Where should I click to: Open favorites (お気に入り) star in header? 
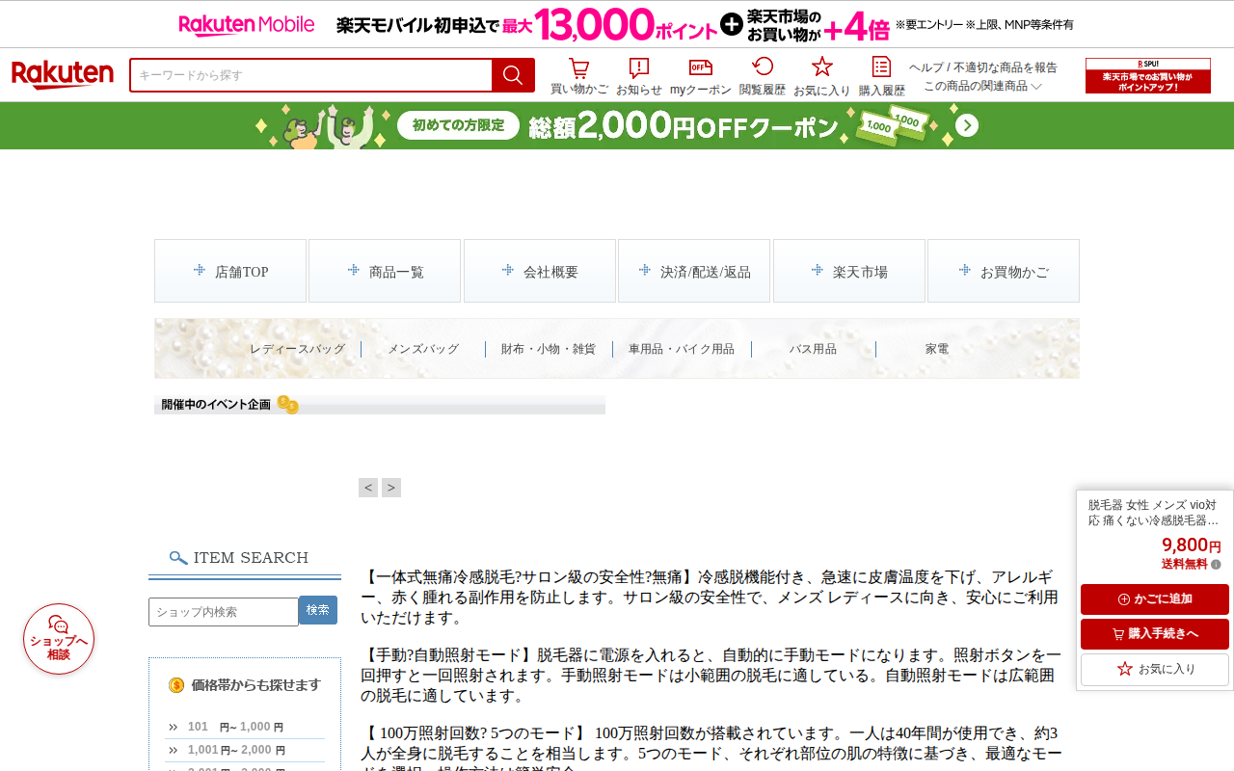821,76
